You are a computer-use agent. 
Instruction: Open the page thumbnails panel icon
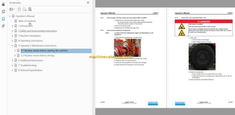(3, 12)
